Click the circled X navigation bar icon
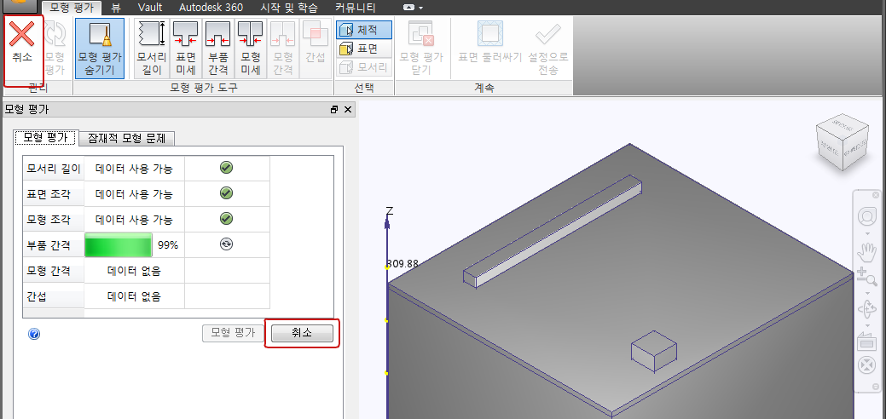Image resolution: width=886 pixels, height=419 pixels. [x=866, y=364]
